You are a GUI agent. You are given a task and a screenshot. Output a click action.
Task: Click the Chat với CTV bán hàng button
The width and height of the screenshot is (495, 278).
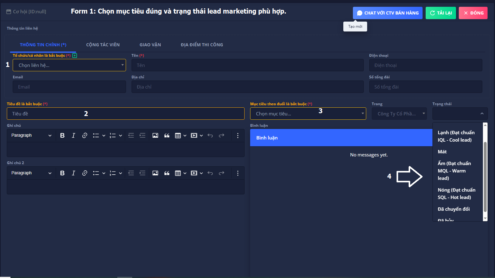coord(387,13)
